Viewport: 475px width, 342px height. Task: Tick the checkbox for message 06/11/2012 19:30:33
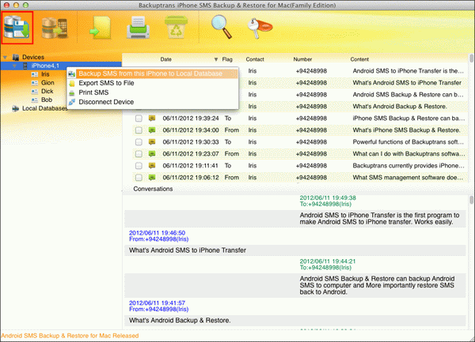pyautogui.click(x=139, y=142)
